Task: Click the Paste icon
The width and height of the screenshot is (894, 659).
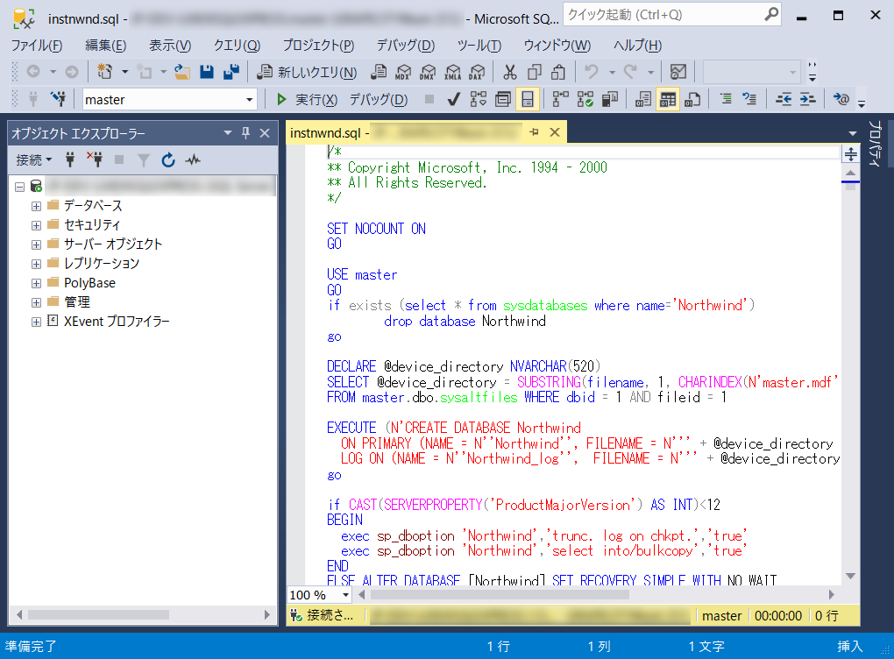Action: pos(558,72)
